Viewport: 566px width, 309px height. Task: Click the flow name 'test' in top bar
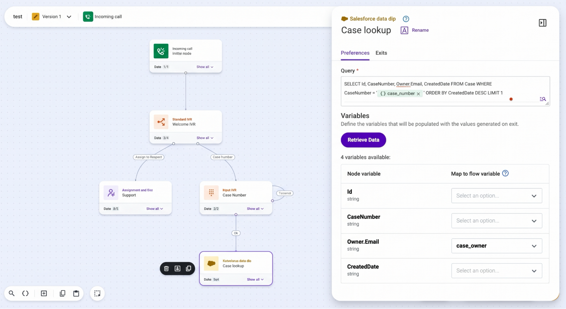(x=18, y=17)
